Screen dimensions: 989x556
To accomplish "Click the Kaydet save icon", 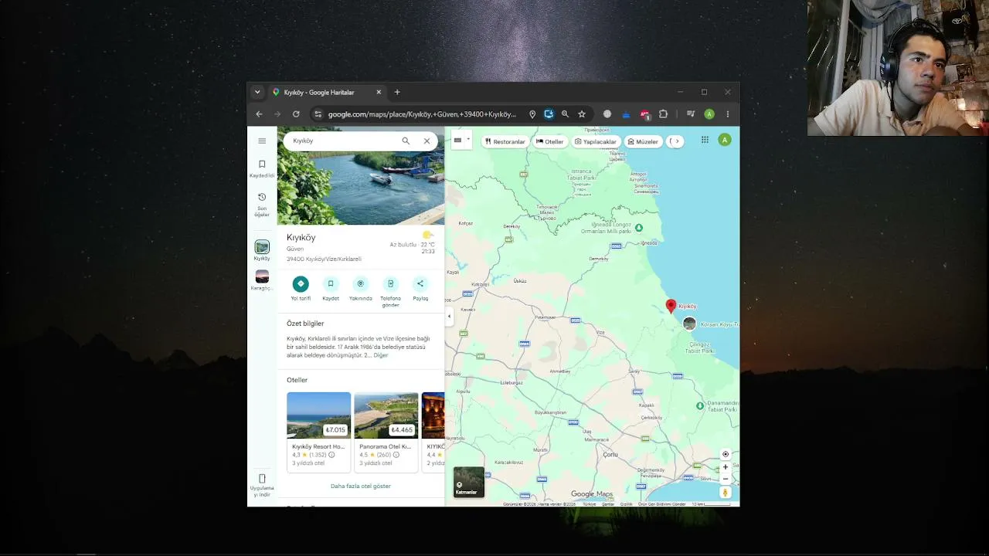I will point(331,283).
